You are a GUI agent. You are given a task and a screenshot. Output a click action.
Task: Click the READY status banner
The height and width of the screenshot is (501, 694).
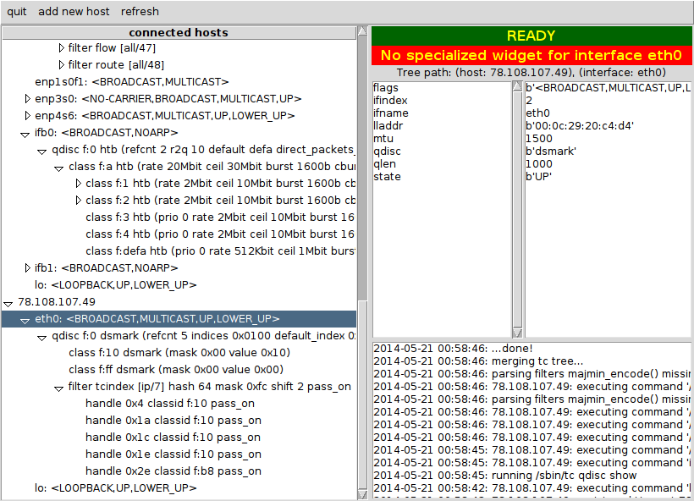pos(532,36)
